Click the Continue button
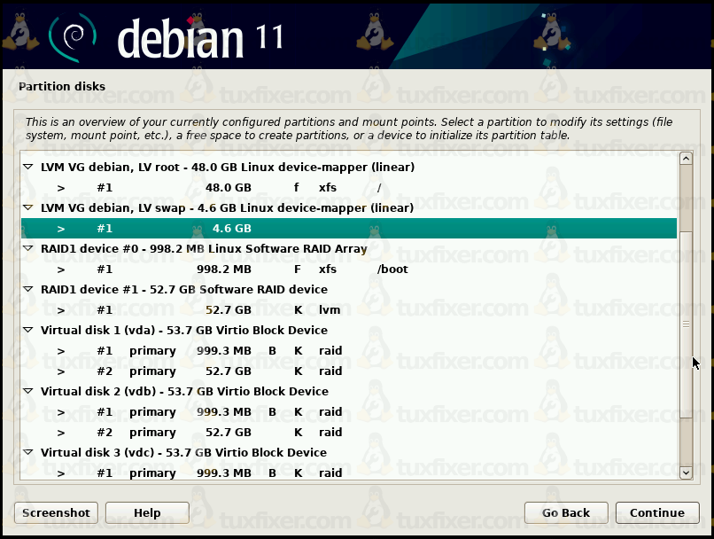Image resolution: width=714 pixels, height=539 pixels. click(656, 512)
